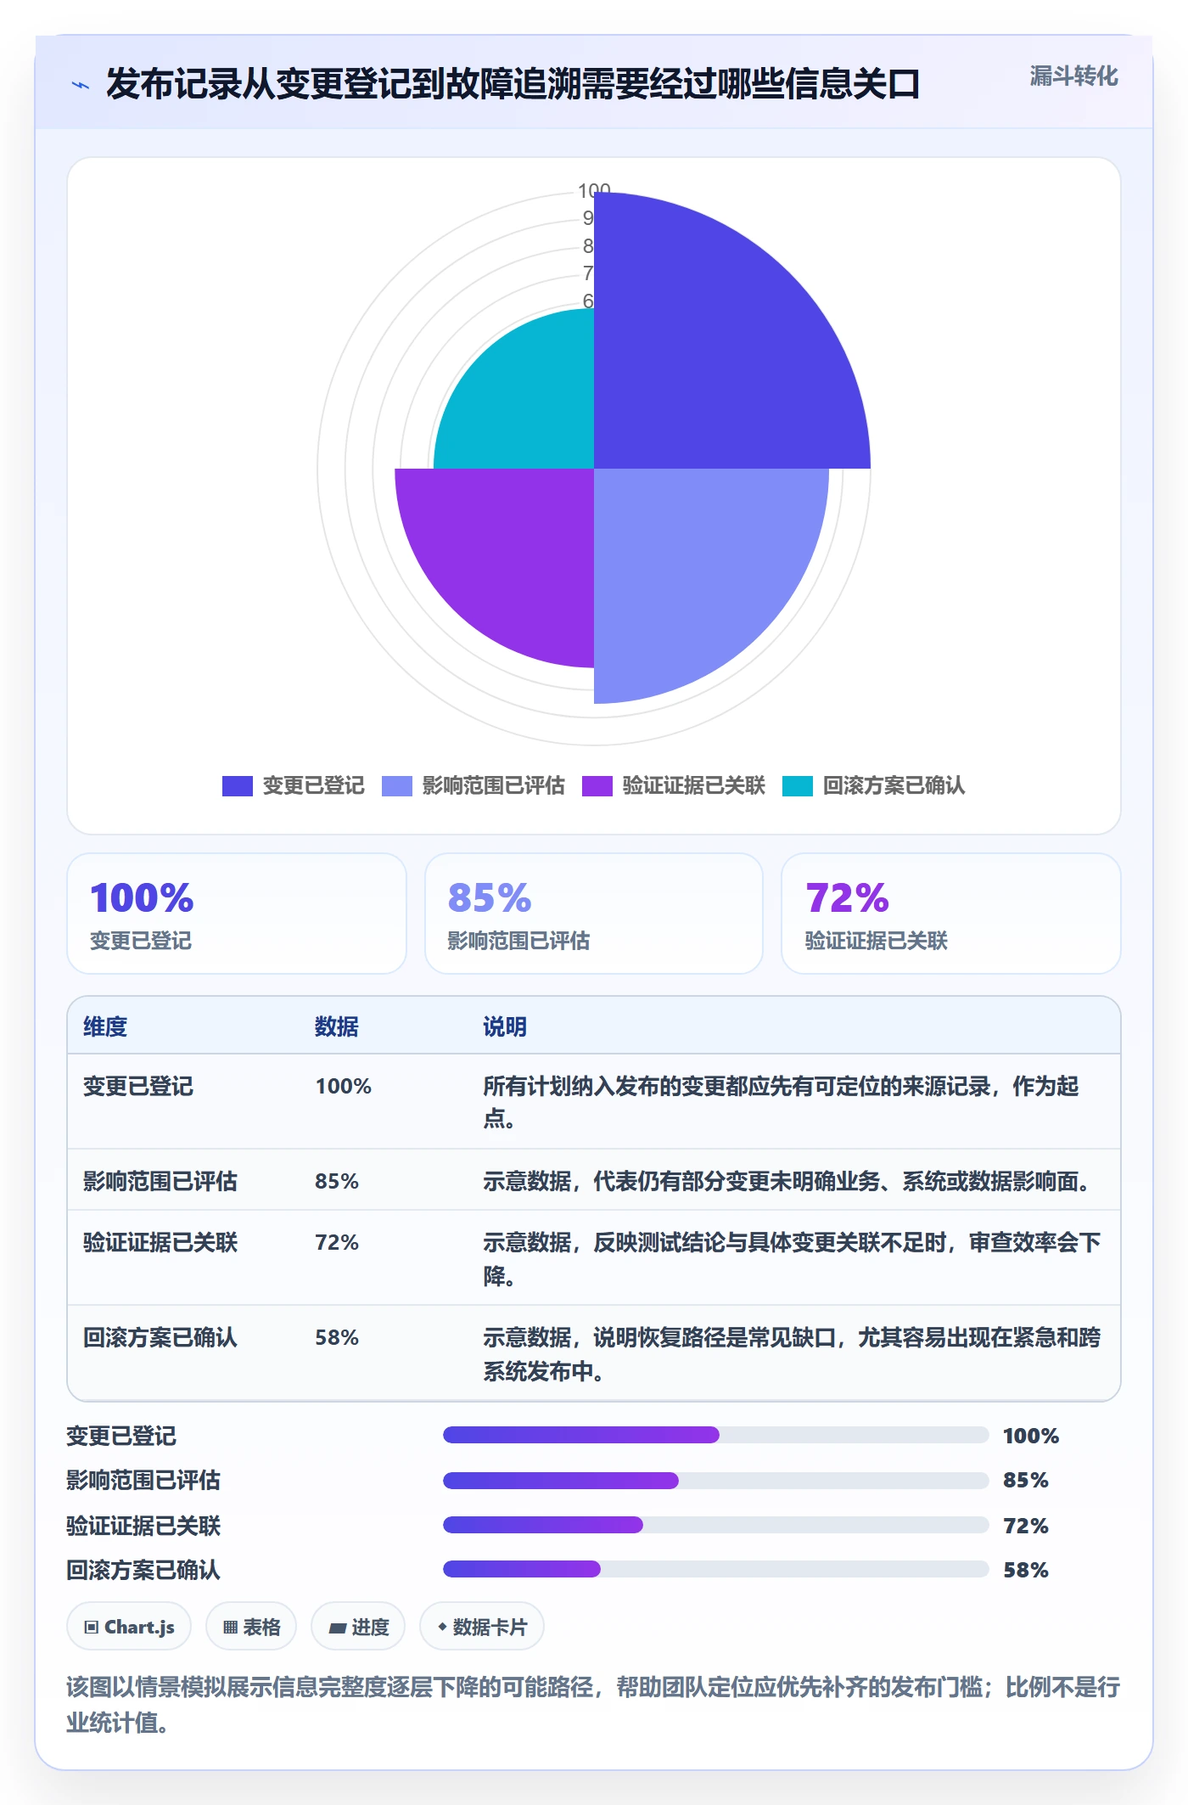Select the 影响范围已评估 cell in the table
The width and height of the screenshot is (1188, 1805).
tap(160, 1181)
